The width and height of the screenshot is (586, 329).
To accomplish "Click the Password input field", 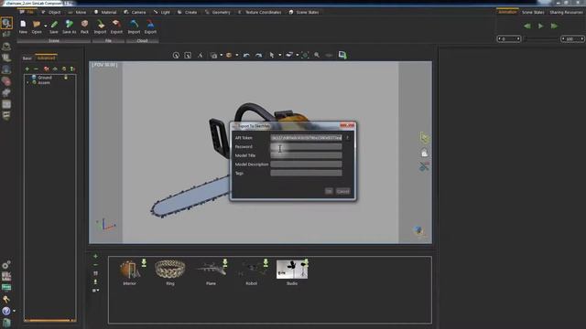I will [x=306, y=146].
